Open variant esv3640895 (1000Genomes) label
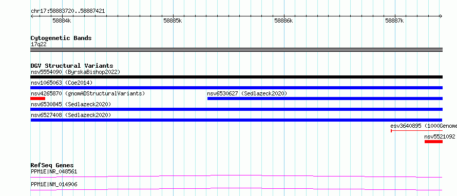Image resolution: width=457 pixels, height=196 pixels. click(424, 126)
